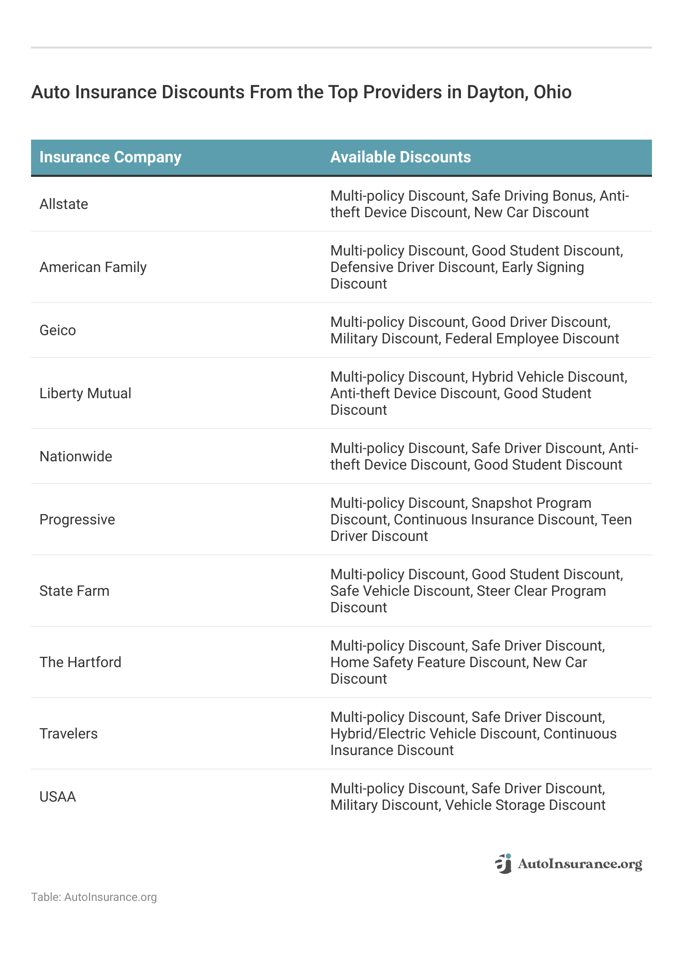This screenshot has width=683, height=965.
Task: Click the Table: AutoInsurance.org source caption
Action: click(x=94, y=897)
